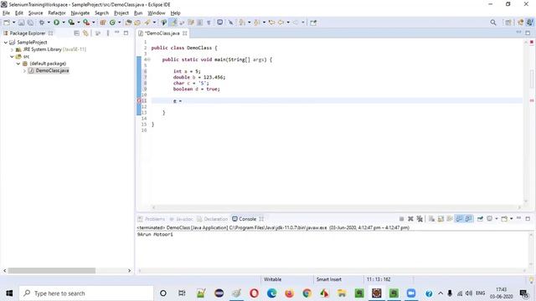
Task: Expand the JRE System Library node
Action: tap(12, 49)
